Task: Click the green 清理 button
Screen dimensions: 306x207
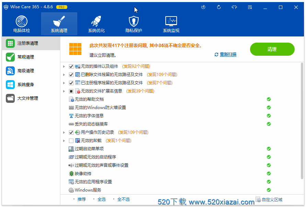Action: [x=272, y=49]
